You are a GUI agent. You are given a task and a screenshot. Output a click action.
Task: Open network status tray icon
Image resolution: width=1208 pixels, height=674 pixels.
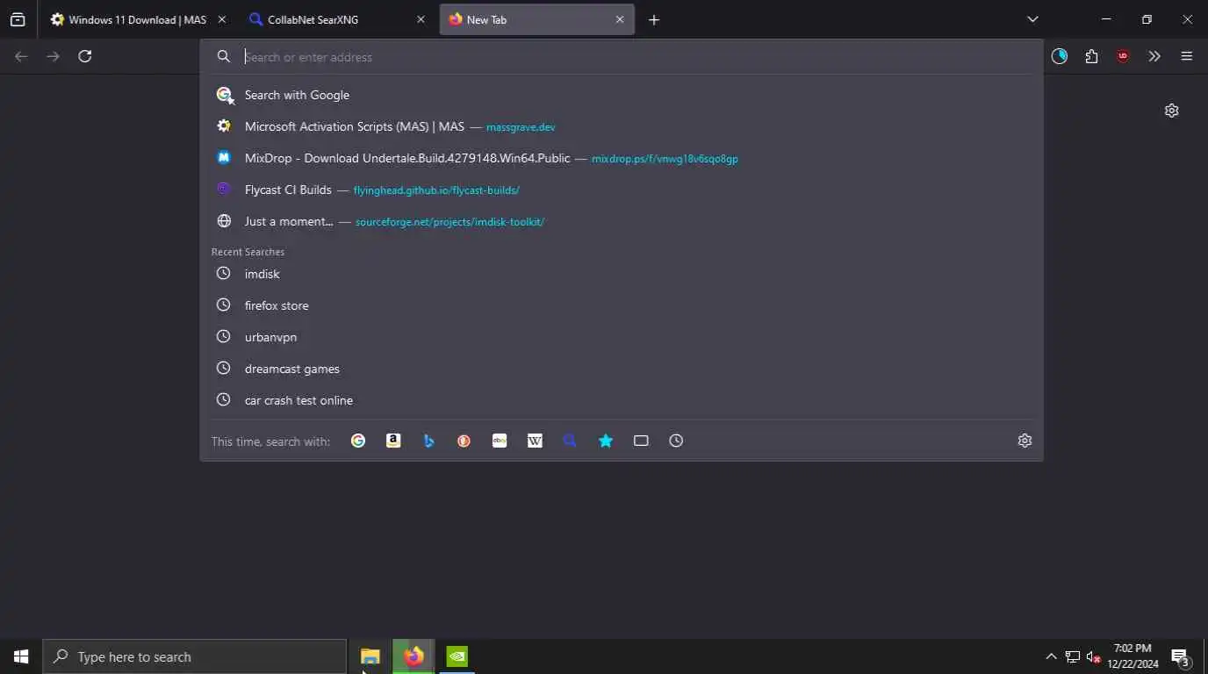coord(1072,656)
